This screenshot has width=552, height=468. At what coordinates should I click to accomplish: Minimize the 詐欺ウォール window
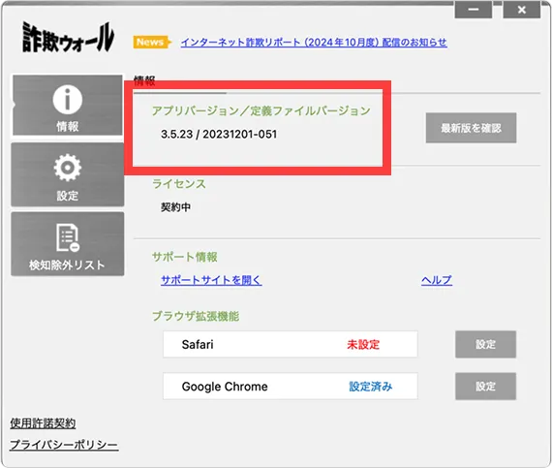point(474,10)
